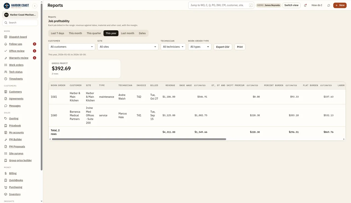351x203 pixels.
Task: Select the Last 7 days range
Action: 58,33
